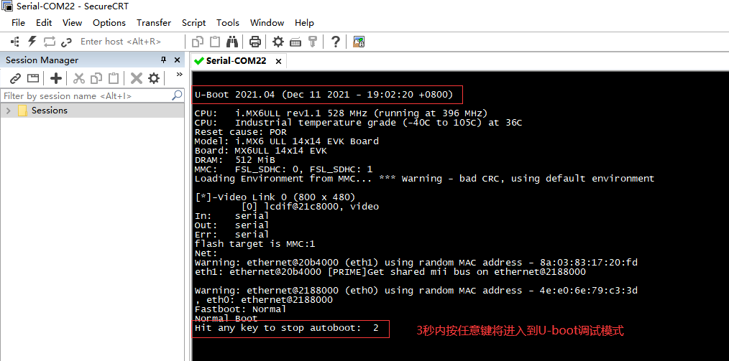The height and width of the screenshot is (361, 729).
Task: Click the Copy icon in Session Manager
Action: pos(96,78)
